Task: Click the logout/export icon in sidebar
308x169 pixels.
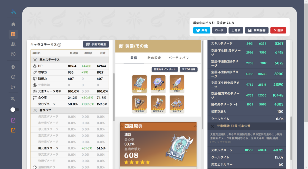Action: 13,87
